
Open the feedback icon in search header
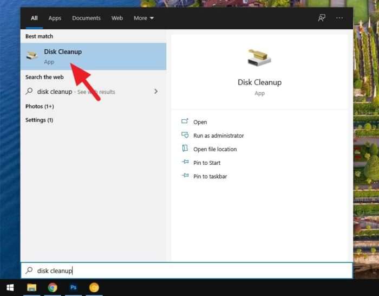[x=322, y=18]
